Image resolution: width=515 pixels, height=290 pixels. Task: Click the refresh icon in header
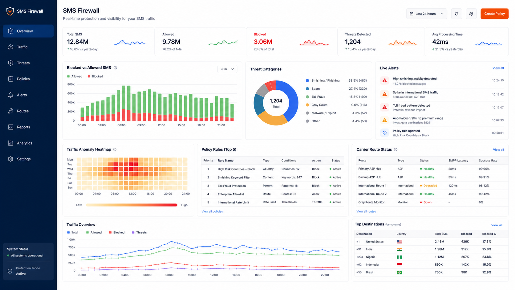pos(456,14)
